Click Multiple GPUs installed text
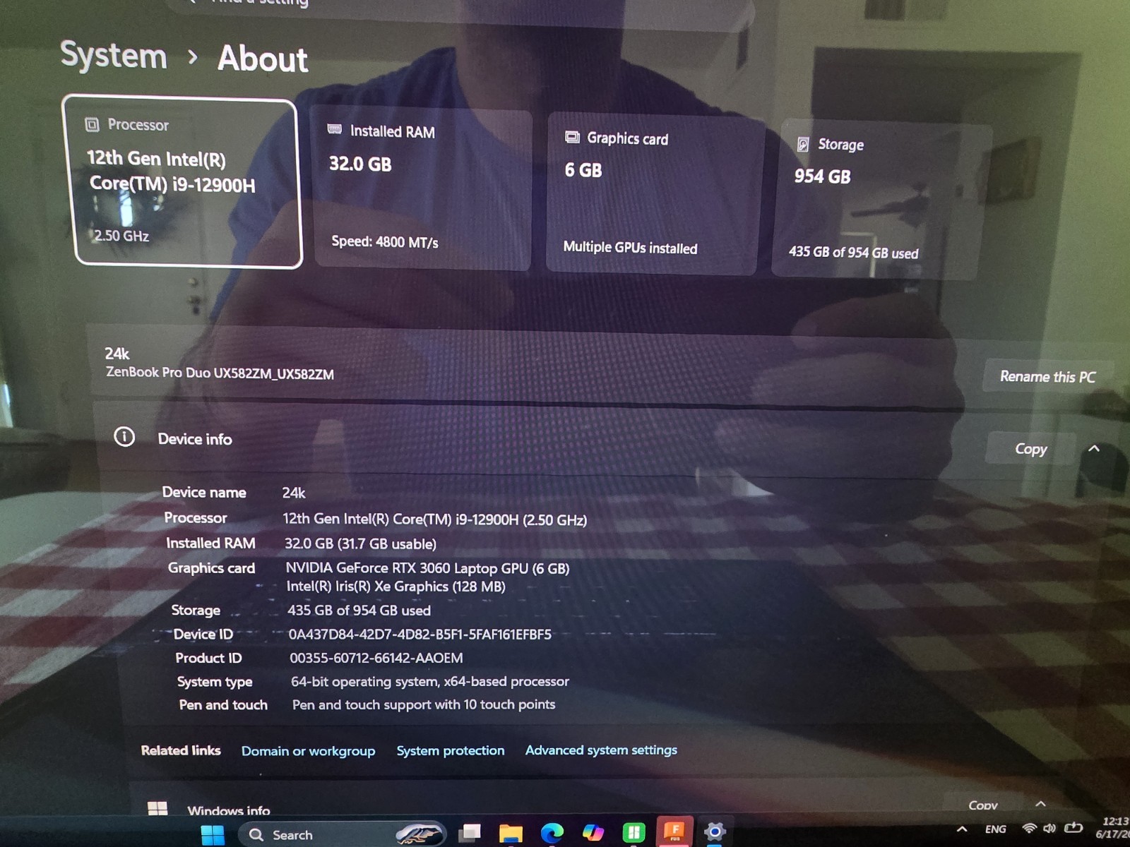This screenshot has height=847, width=1130. pyautogui.click(x=630, y=247)
